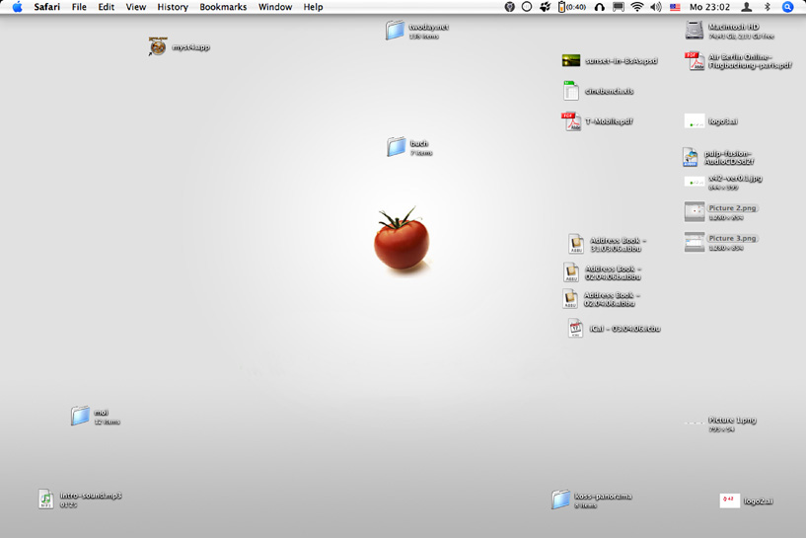Viewport: 806px width, 538px height.
Task: Click the iCal backup file icon
Action: point(575,329)
